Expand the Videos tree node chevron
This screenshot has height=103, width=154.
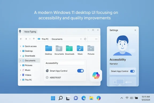[20, 75]
